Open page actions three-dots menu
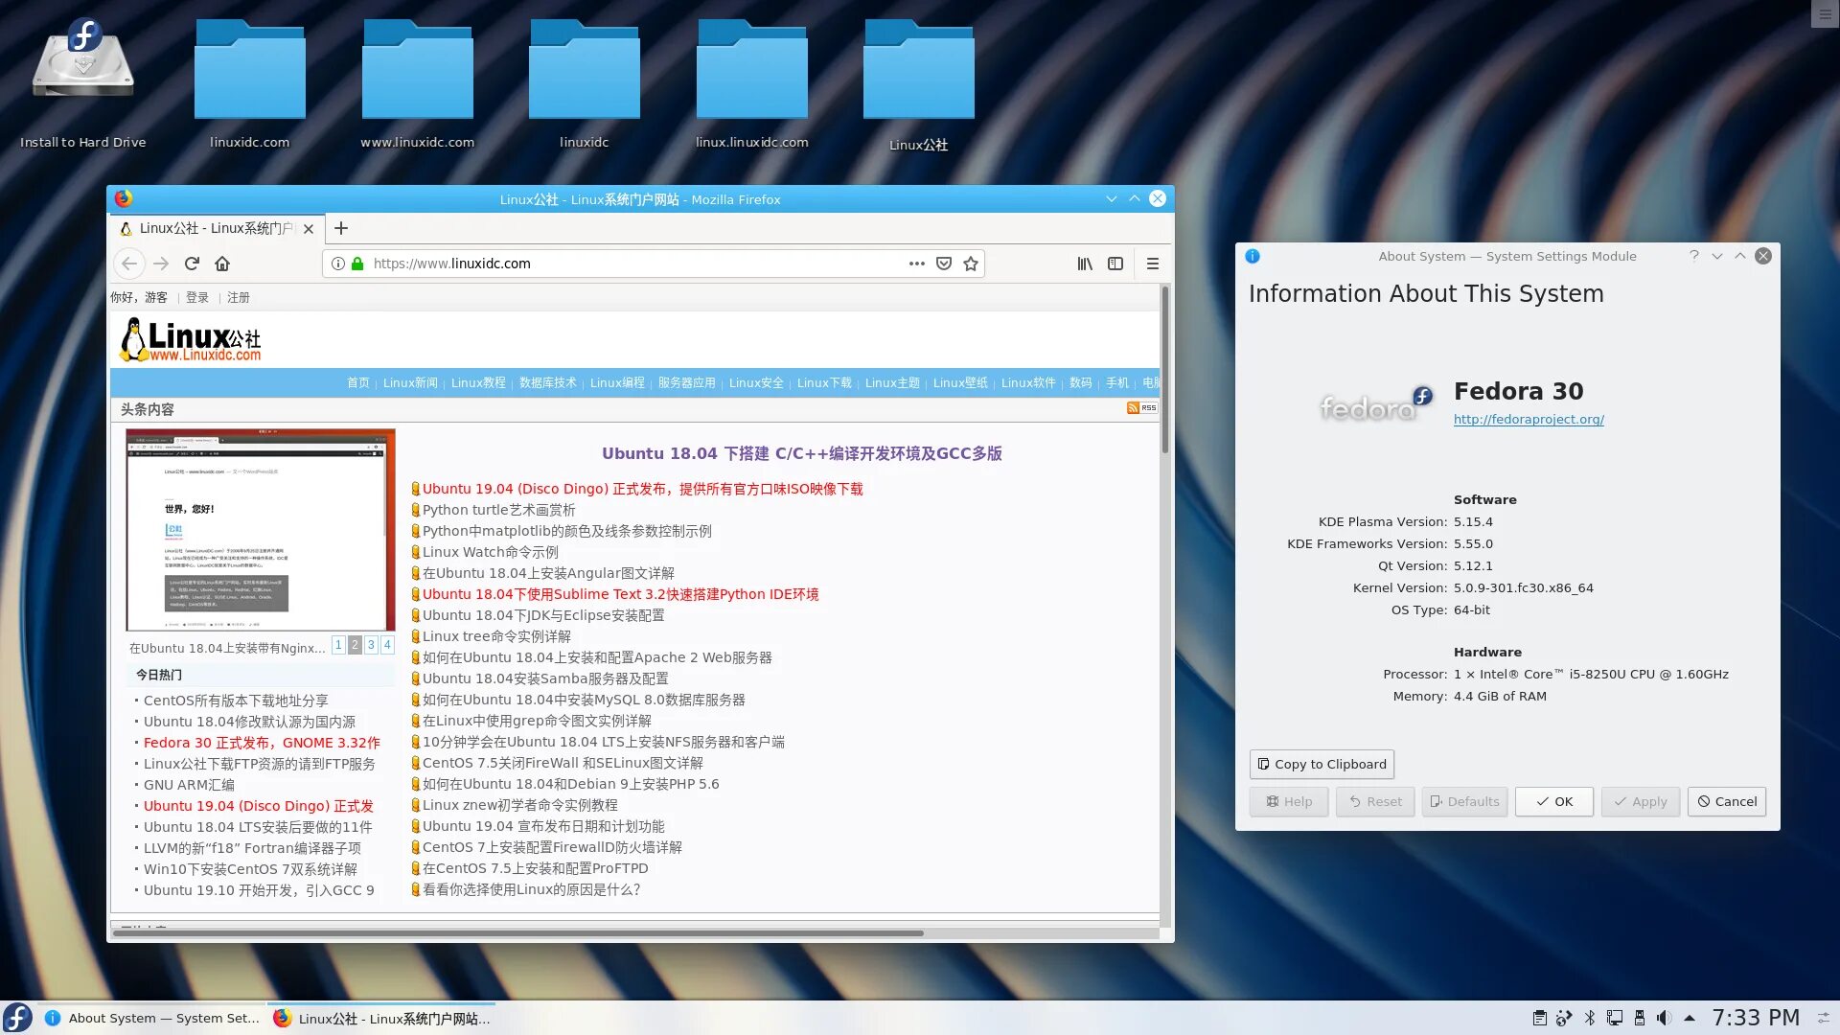The height and width of the screenshot is (1035, 1840). [x=917, y=264]
